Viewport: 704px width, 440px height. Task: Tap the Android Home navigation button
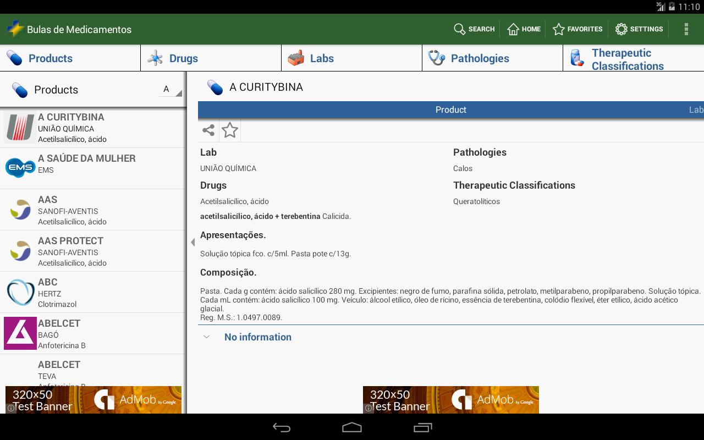point(352,427)
